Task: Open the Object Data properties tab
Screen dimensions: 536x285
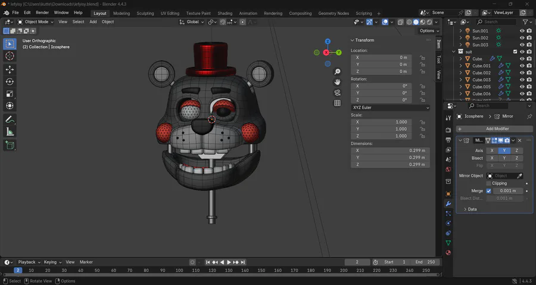Action: click(x=448, y=243)
